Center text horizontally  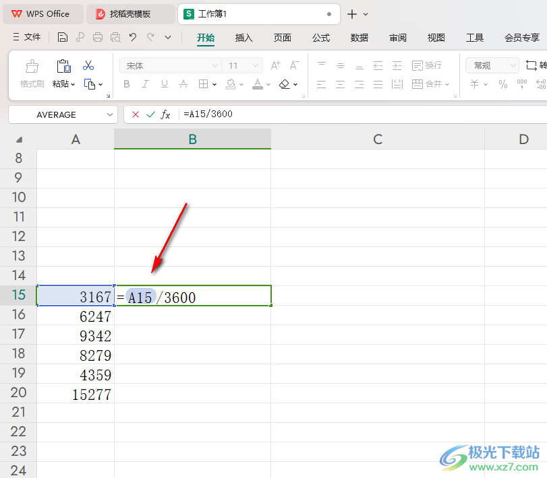click(x=341, y=84)
